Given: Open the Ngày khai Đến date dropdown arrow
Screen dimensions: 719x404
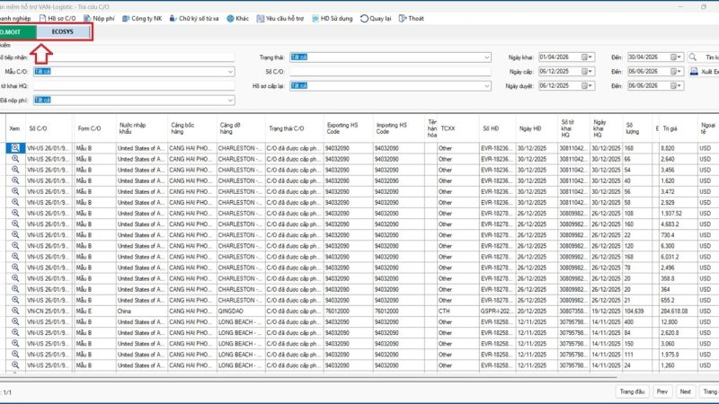Looking at the screenshot, I should click(x=679, y=57).
